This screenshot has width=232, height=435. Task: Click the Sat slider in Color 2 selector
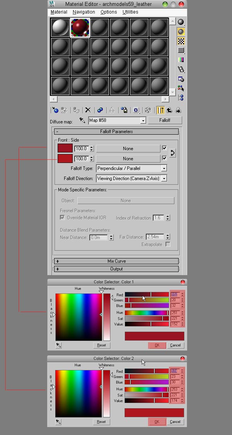point(147,395)
